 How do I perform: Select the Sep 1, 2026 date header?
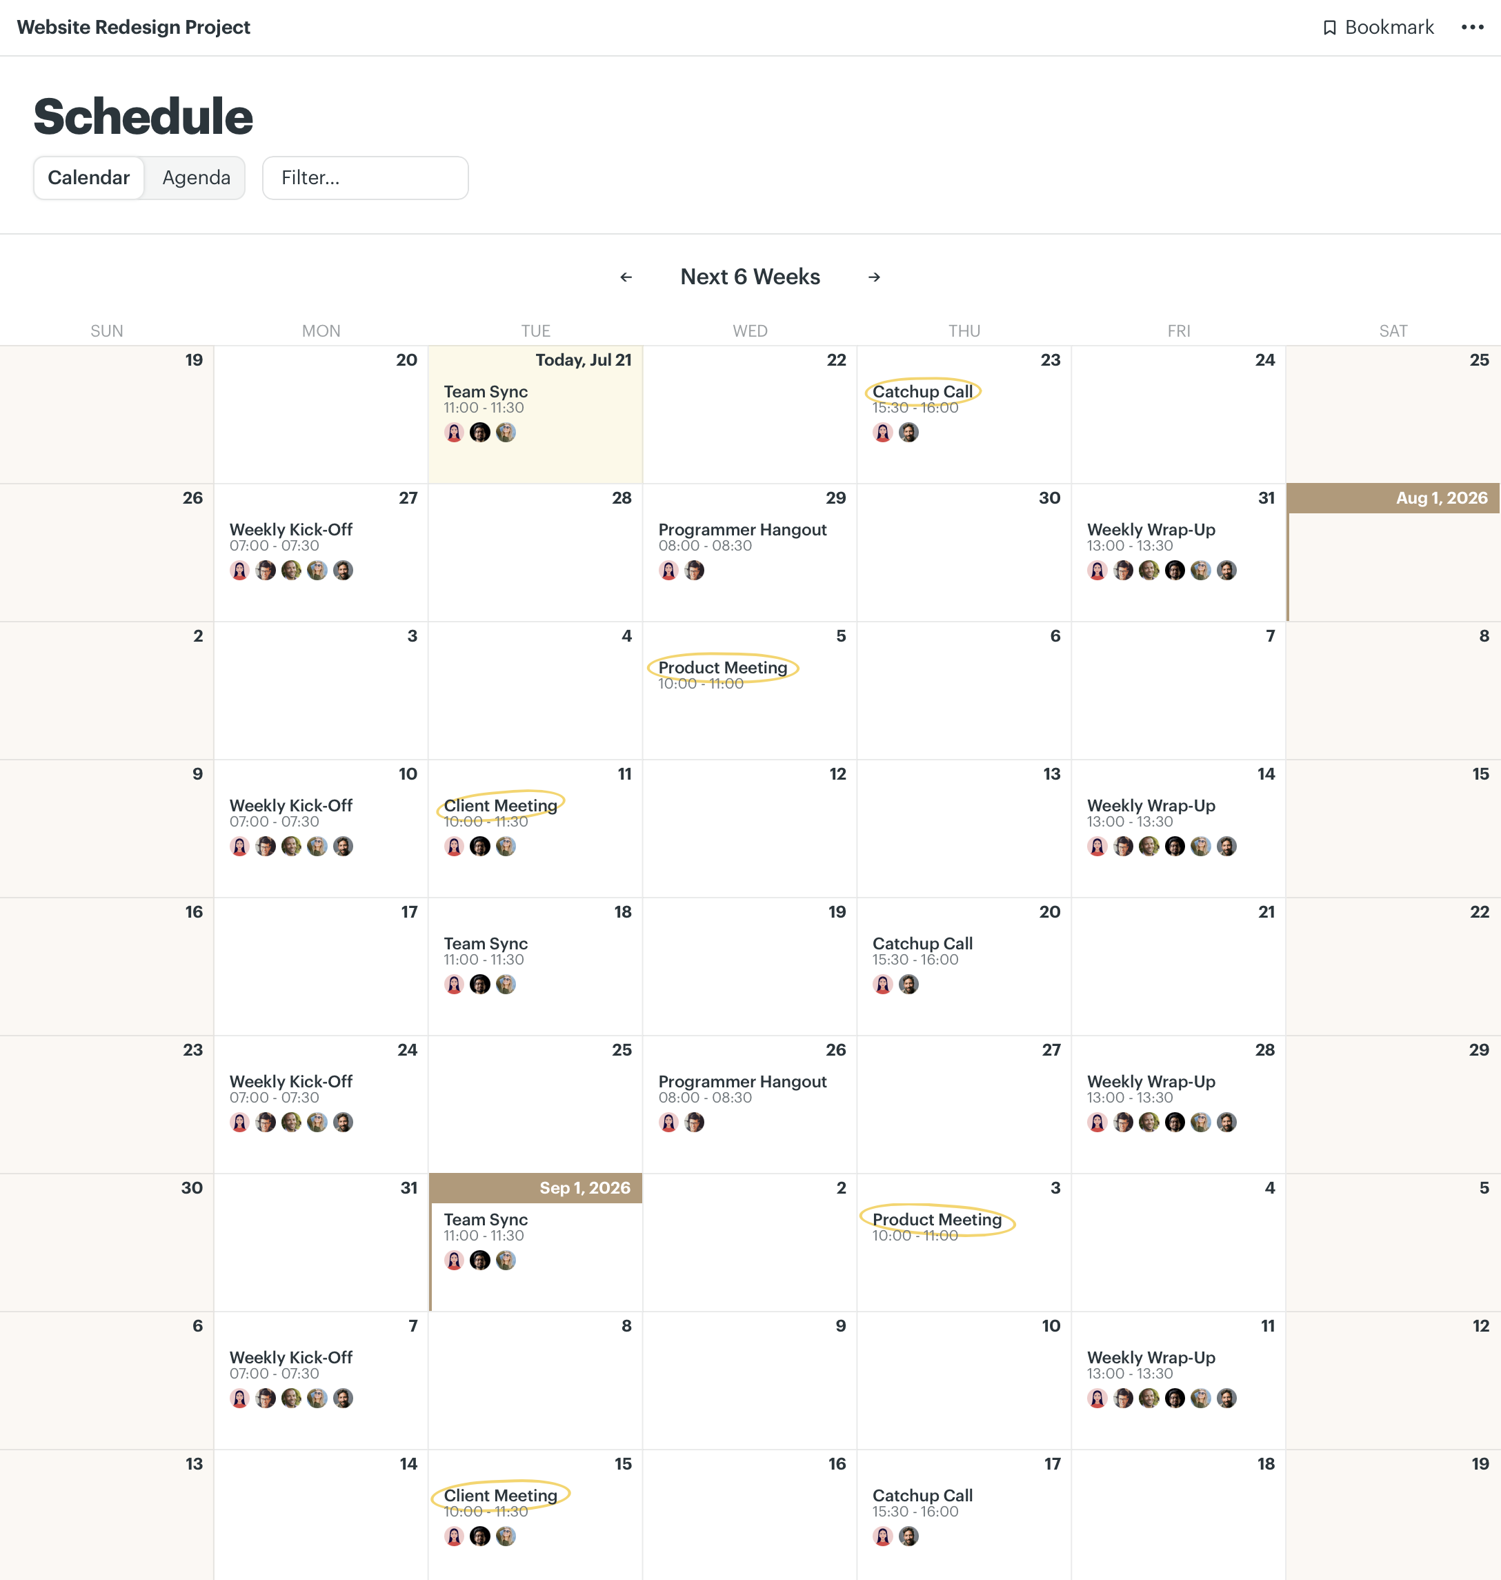coord(535,1188)
